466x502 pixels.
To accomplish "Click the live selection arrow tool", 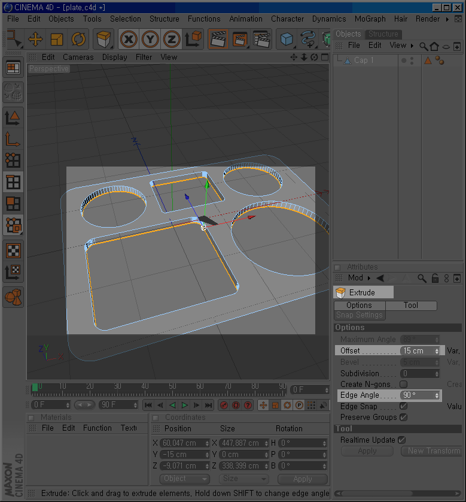I will pyautogui.click(x=14, y=39).
